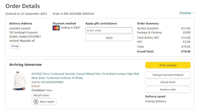197x112 pixels.
Task: Click the Priority Delivery speed text
Action: pos(156,101)
